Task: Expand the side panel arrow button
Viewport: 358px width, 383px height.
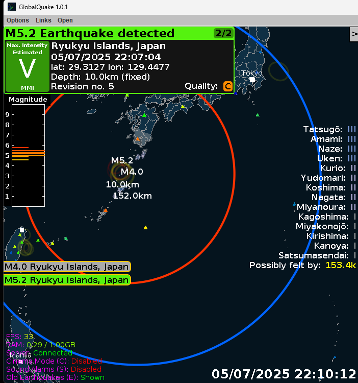Action: pyautogui.click(x=354, y=34)
